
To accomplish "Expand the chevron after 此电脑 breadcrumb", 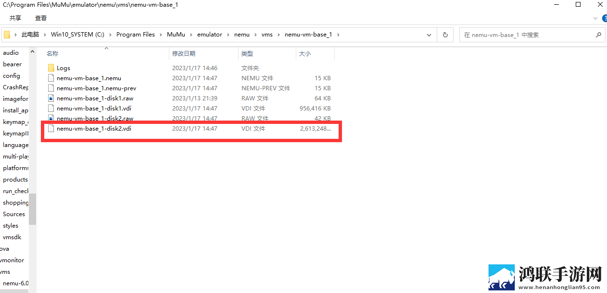I will (45, 35).
